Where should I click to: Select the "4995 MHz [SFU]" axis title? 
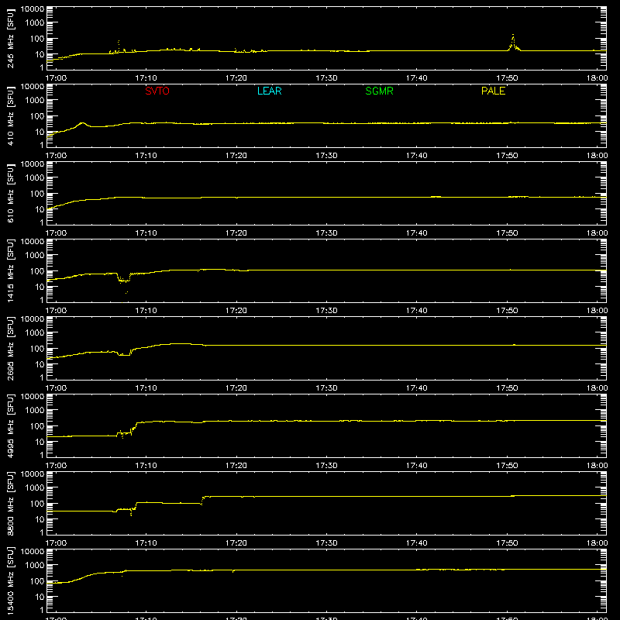(10, 425)
